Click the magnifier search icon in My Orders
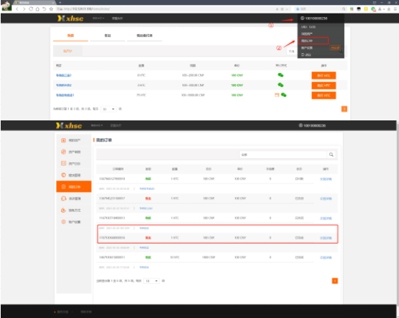The height and width of the screenshot is (318, 399). (x=331, y=154)
